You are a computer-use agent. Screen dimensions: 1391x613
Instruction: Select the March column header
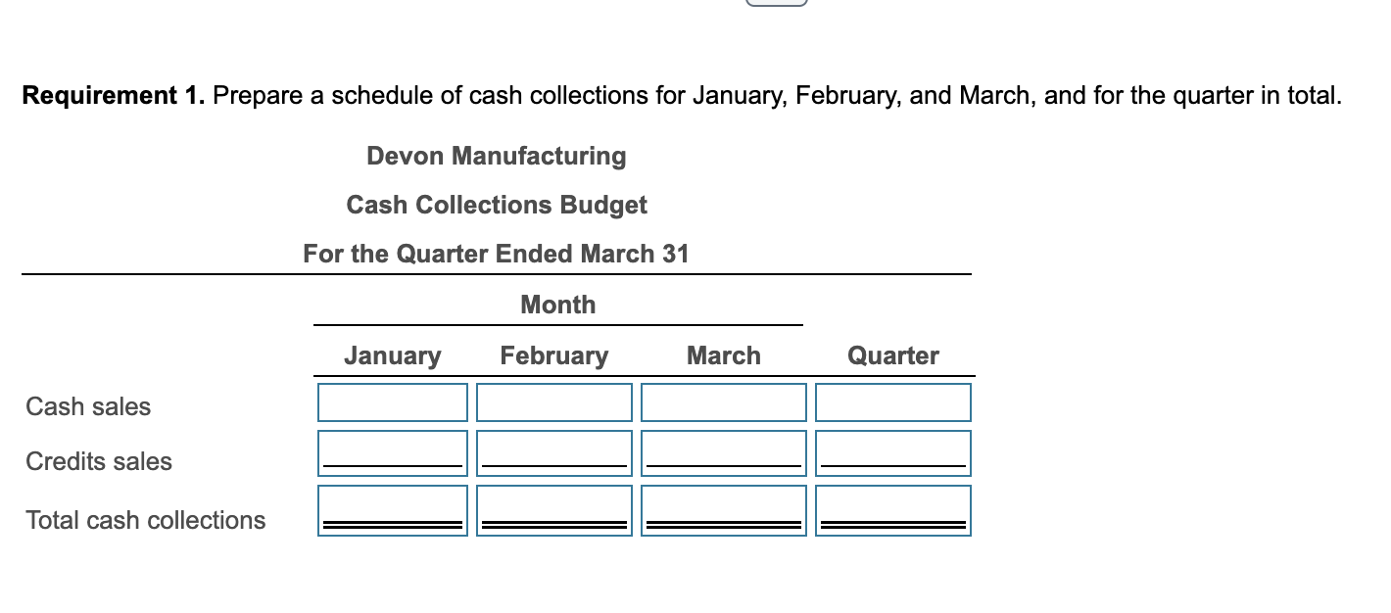pos(724,355)
